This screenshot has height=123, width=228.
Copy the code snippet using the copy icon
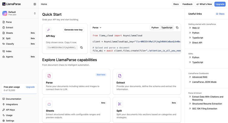(x=177, y=28)
